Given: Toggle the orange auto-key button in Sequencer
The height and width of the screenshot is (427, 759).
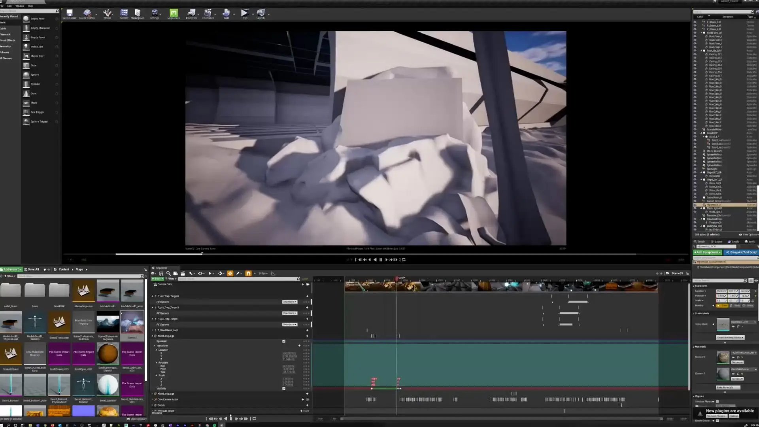Looking at the screenshot, I should 230,274.
